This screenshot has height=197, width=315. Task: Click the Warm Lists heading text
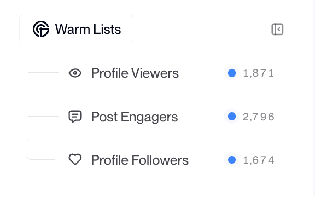click(88, 30)
